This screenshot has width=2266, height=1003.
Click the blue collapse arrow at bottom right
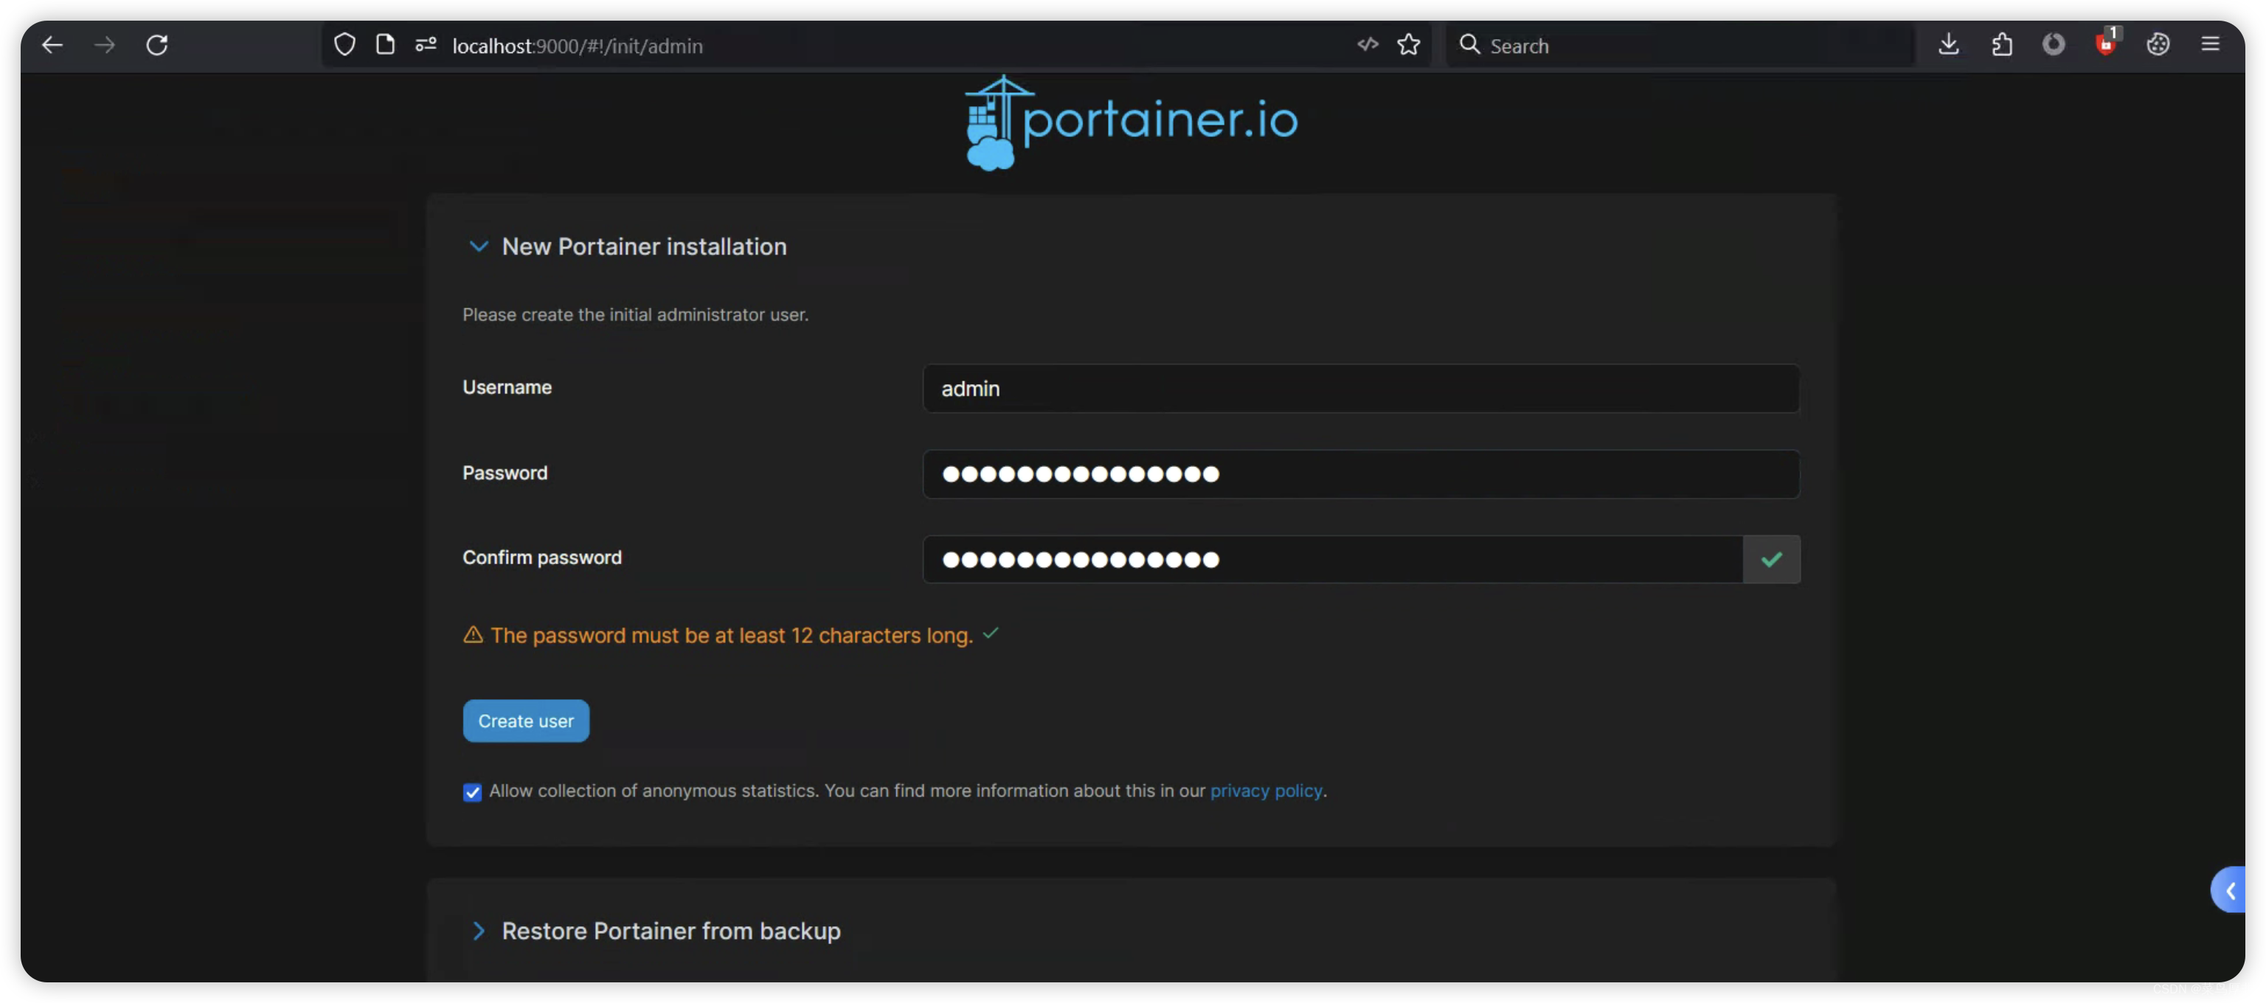pos(2230,889)
